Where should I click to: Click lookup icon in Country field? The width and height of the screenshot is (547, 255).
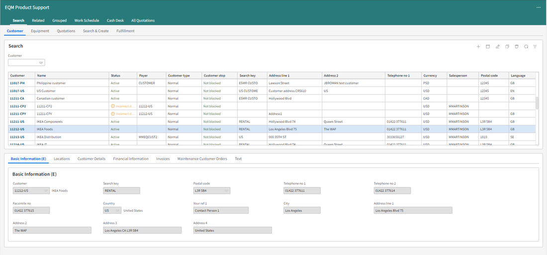click(117, 210)
